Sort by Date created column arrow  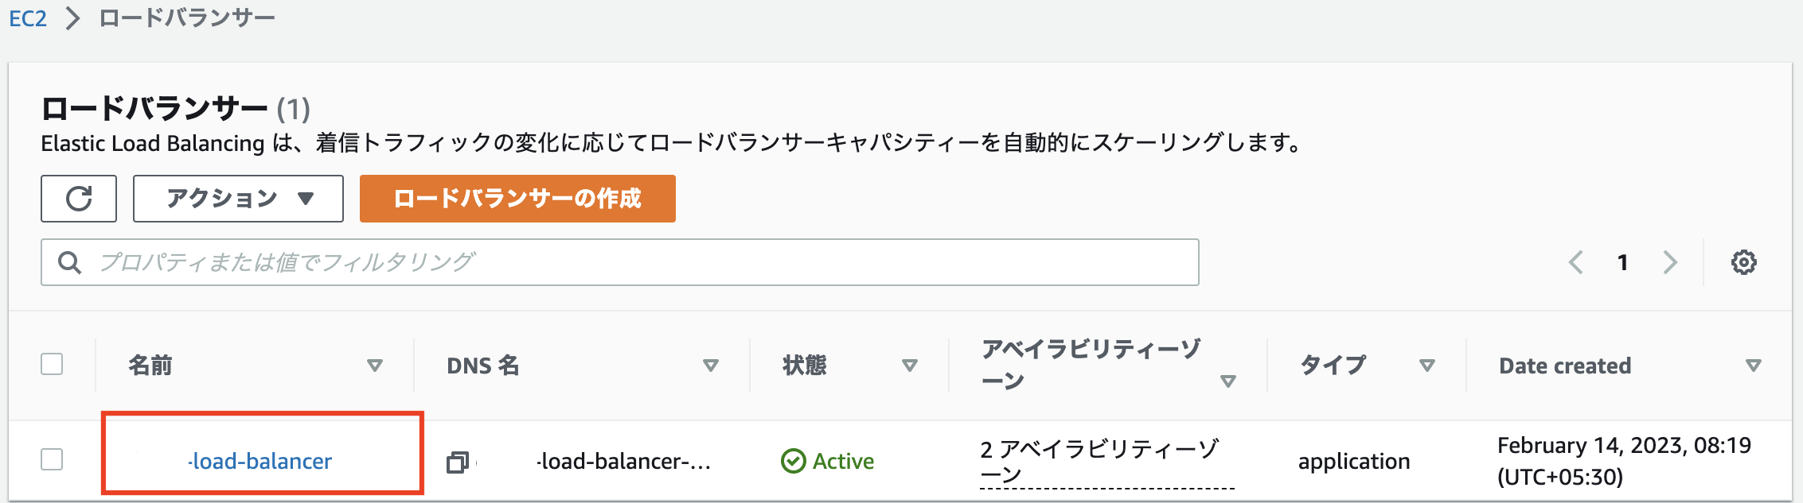(x=1753, y=366)
